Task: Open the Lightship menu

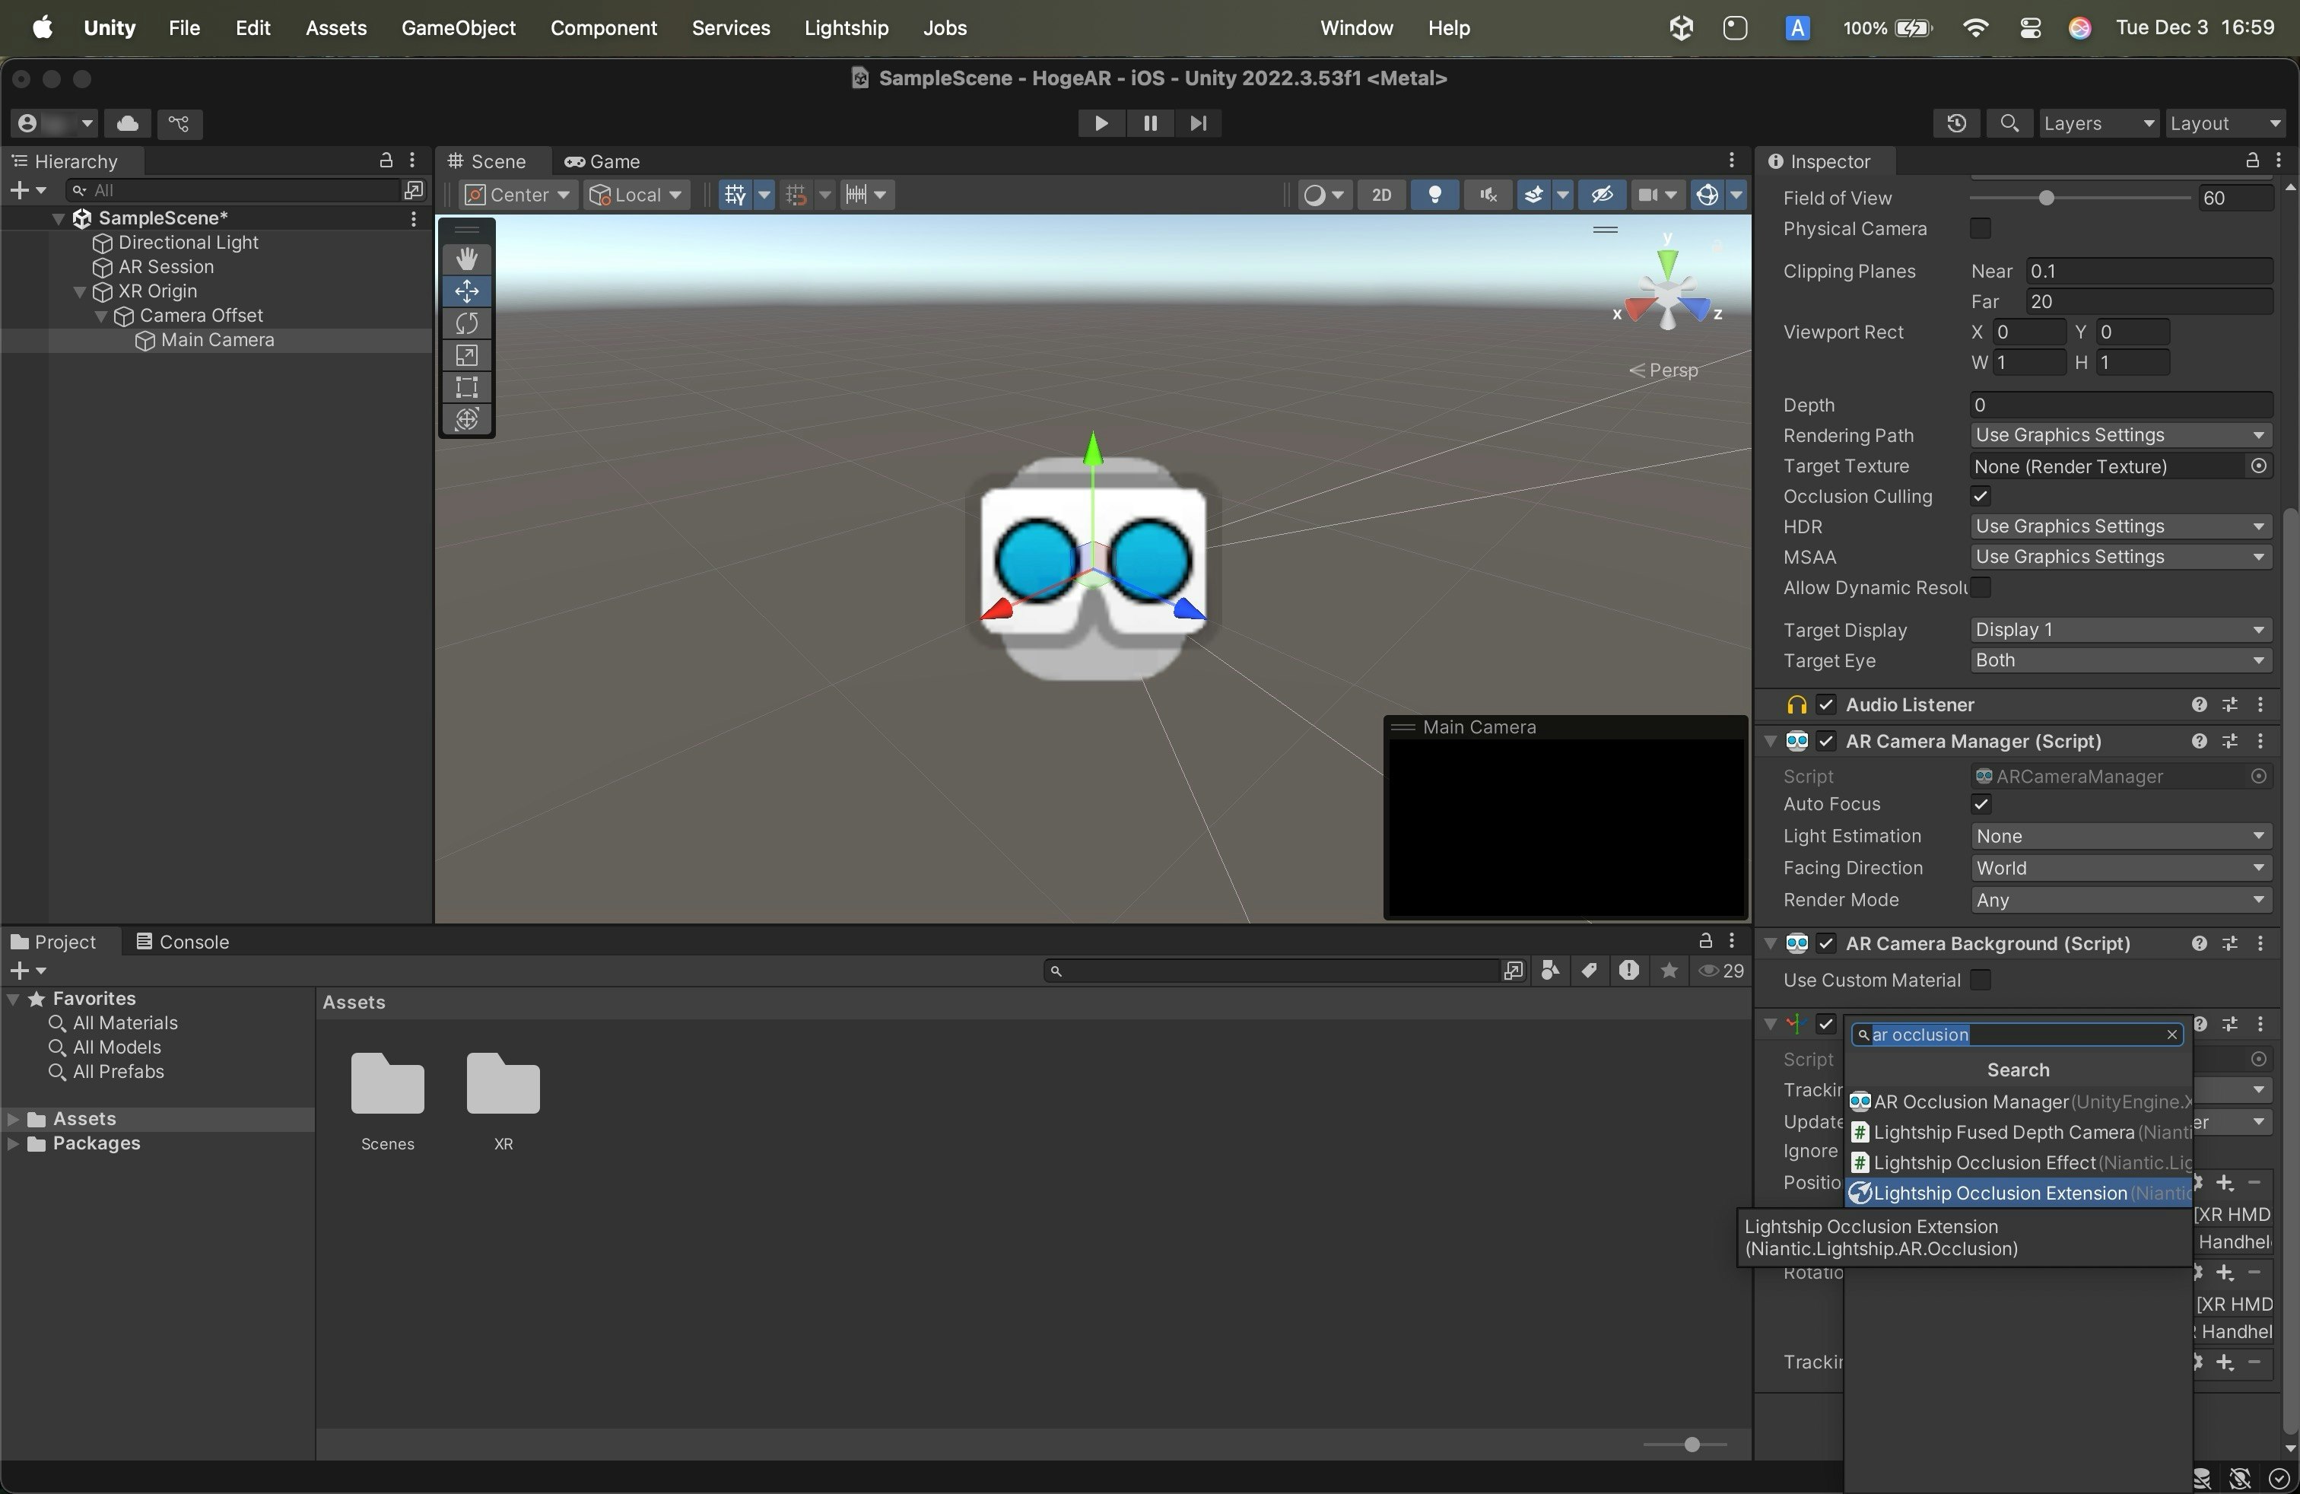Action: pos(846,27)
